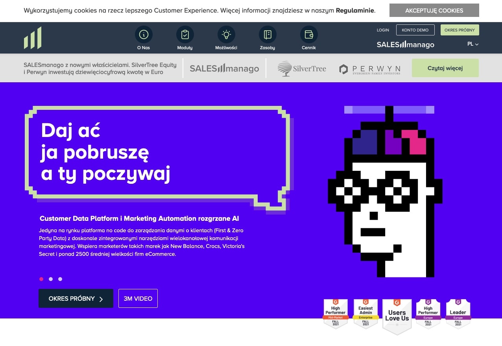
Task: Open the PL language dropdown
Action: (473, 44)
